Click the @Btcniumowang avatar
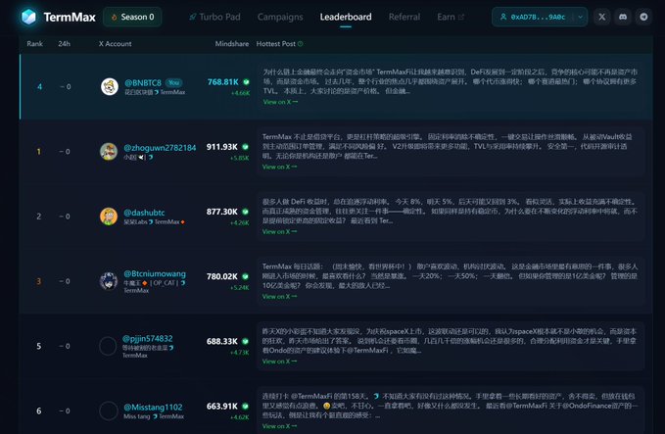The width and height of the screenshot is (665, 434). 109,281
